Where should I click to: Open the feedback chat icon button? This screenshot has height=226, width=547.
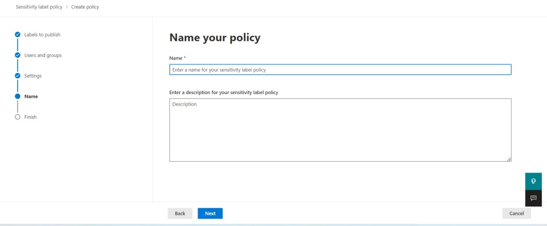533,198
